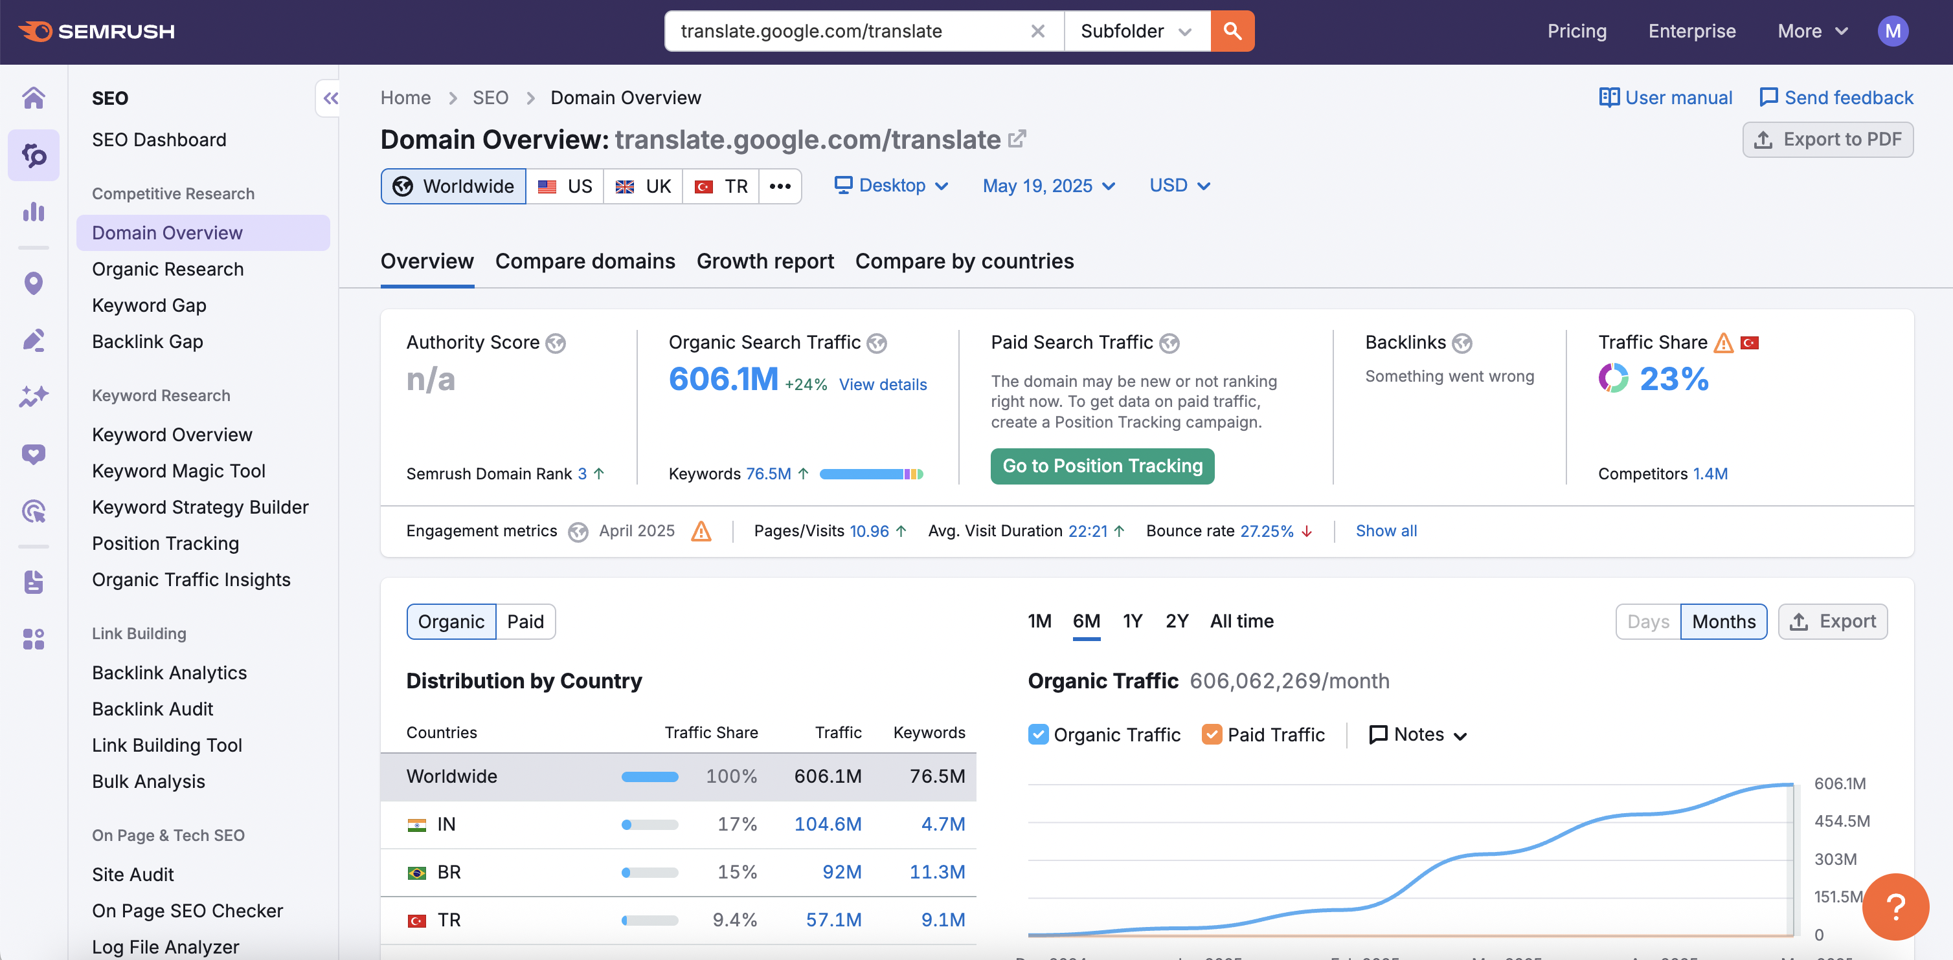
Task: Open external link icon beside domain title
Action: click(x=1017, y=138)
